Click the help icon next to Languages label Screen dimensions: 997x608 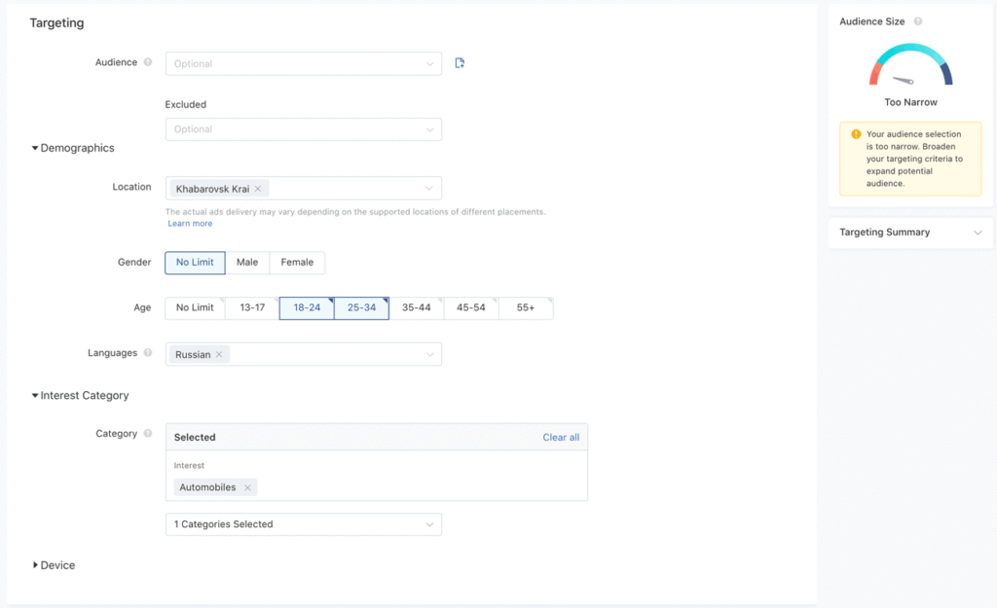148,353
